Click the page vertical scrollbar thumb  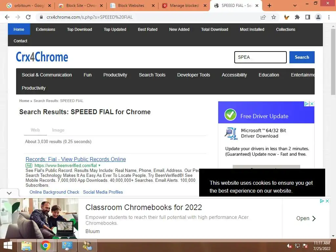click(x=333, y=62)
